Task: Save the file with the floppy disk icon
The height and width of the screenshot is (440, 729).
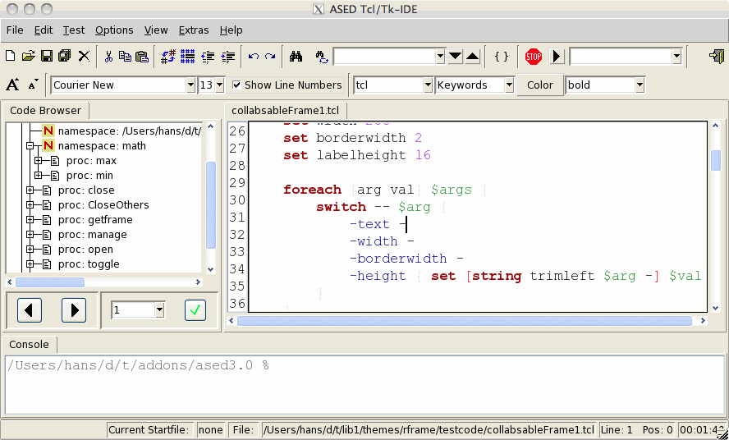Action: (47, 57)
